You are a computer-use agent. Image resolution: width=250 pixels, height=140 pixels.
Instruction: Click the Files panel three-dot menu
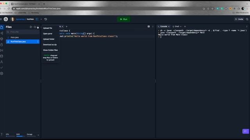coord(38,27)
